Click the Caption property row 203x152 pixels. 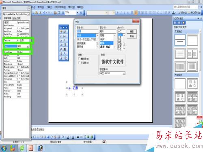coord(16,40)
